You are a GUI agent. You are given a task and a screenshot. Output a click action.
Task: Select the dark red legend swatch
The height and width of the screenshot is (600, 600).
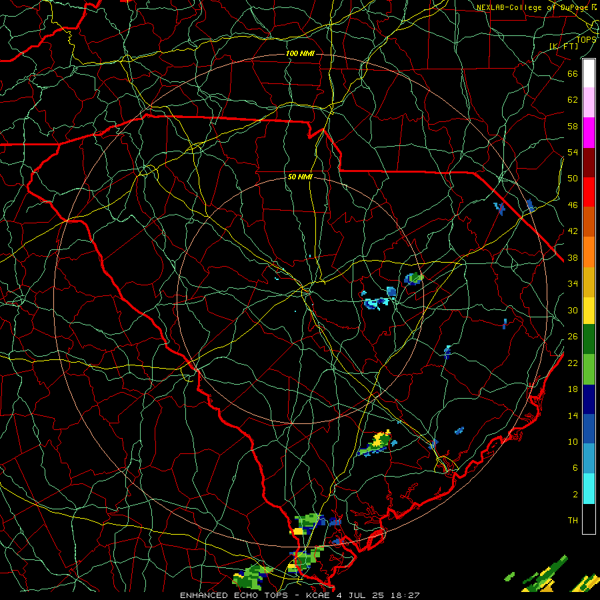(x=589, y=163)
